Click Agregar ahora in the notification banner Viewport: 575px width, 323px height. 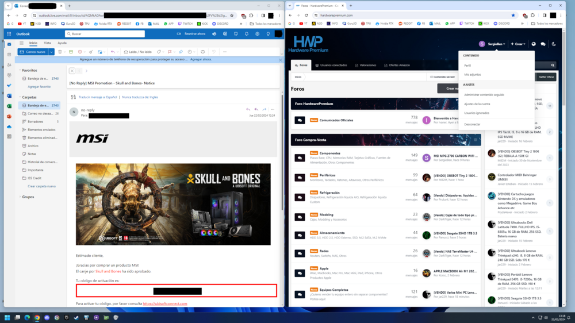[x=201, y=59]
